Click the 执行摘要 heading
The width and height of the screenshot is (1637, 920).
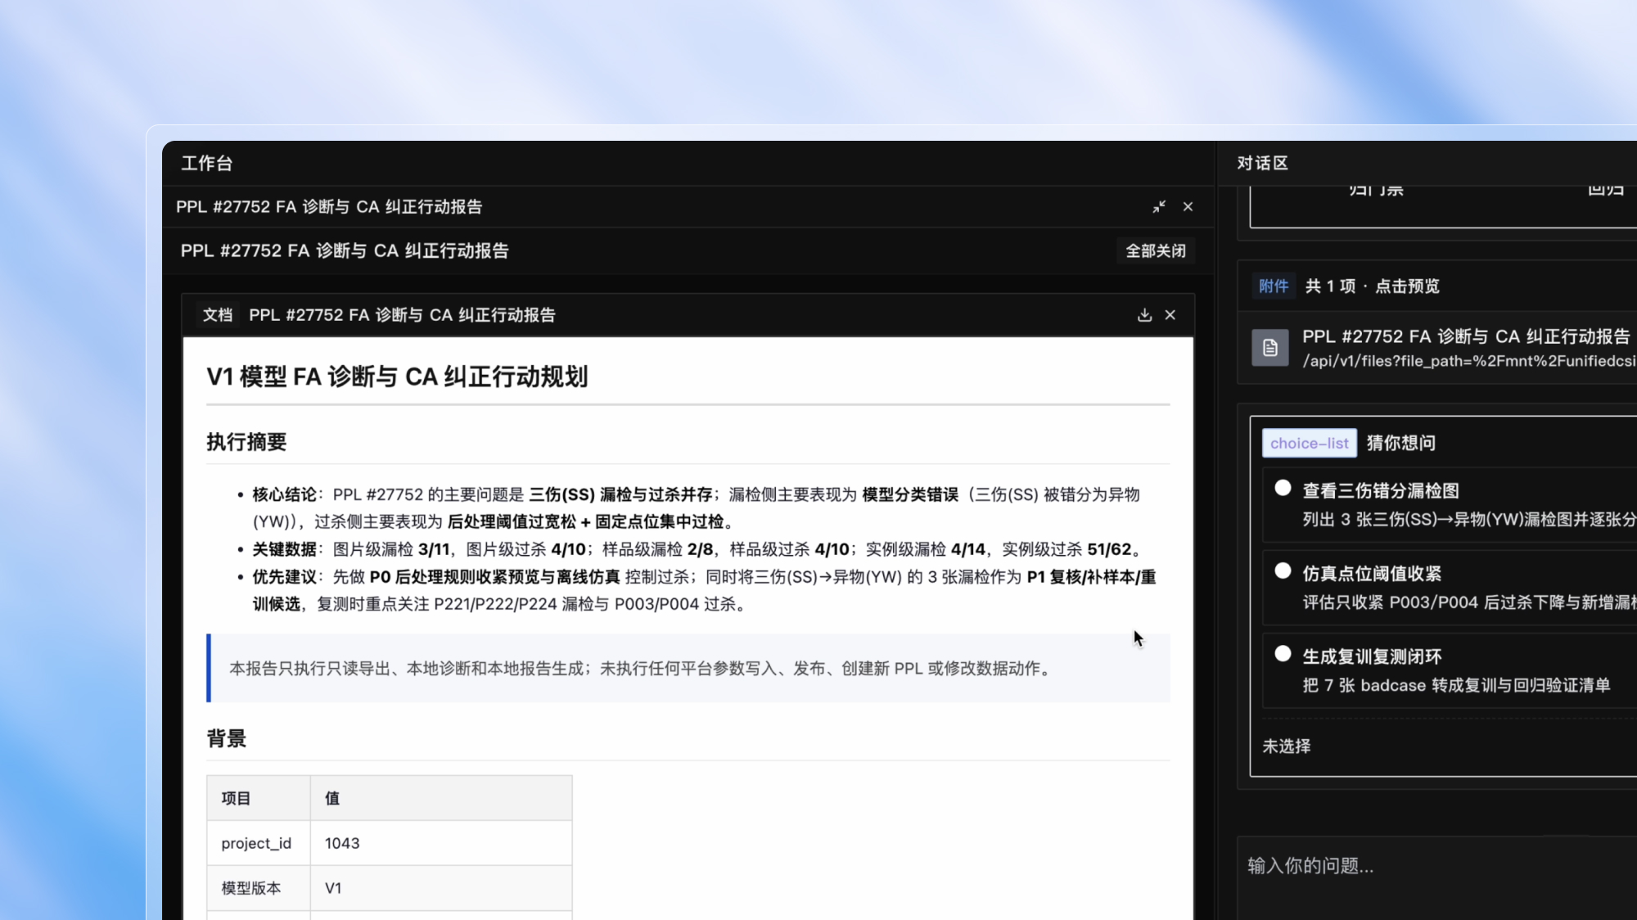246,442
